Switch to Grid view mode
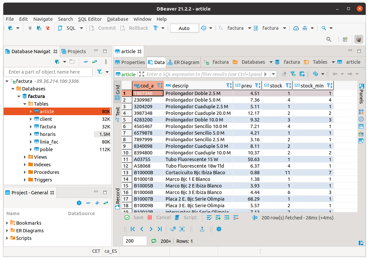This screenshot has width=369, height=260. [x=117, y=92]
